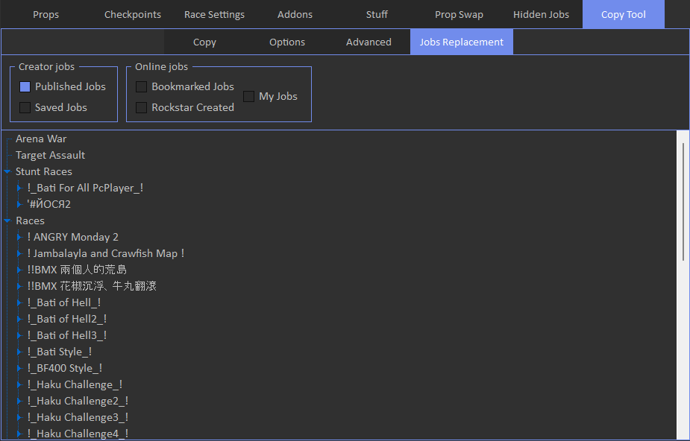Expand the !_Haku Challenge_! arrow

click(x=19, y=385)
